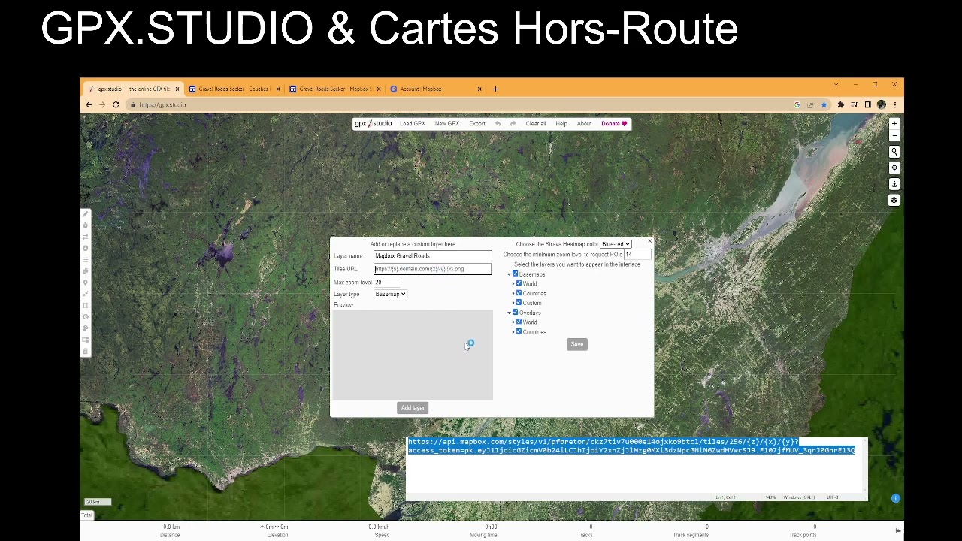Click the gpx.studio logo
The image size is (962, 541).
click(373, 123)
